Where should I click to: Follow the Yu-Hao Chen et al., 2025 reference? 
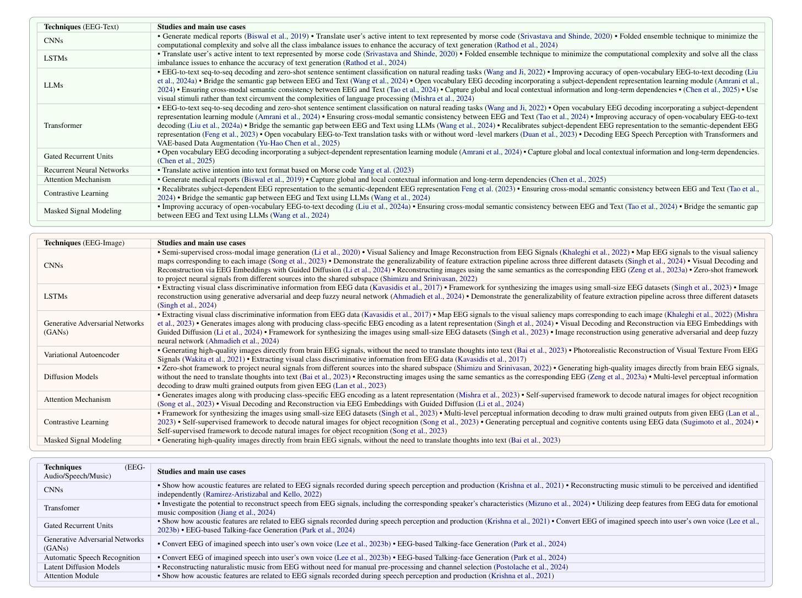click(x=298, y=143)
